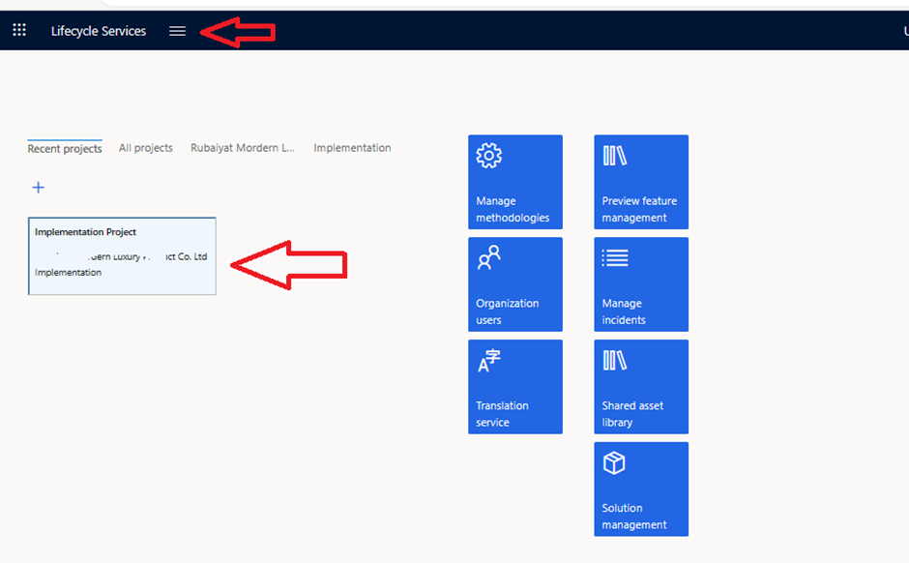This screenshot has height=563, width=909.
Task: Open Manage incidents tile
Action: click(x=641, y=284)
